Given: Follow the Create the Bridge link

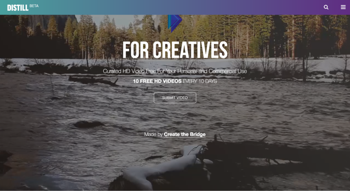Looking at the screenshot, I should pyautogui.click(x=185, y=134).
